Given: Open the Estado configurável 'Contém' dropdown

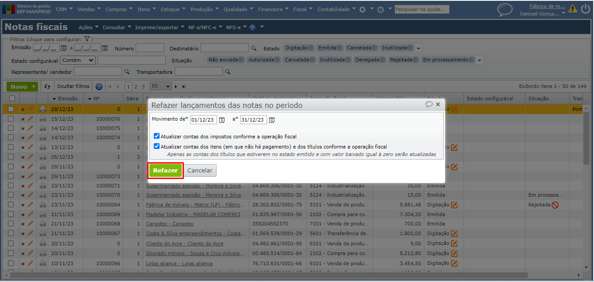Looking at the screenshot, I should click(78, 60).
